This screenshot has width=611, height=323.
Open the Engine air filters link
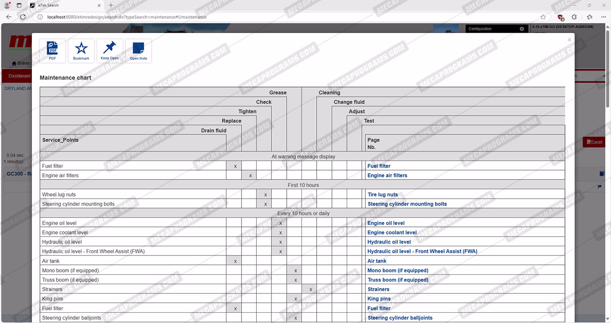tap(387, 176)
